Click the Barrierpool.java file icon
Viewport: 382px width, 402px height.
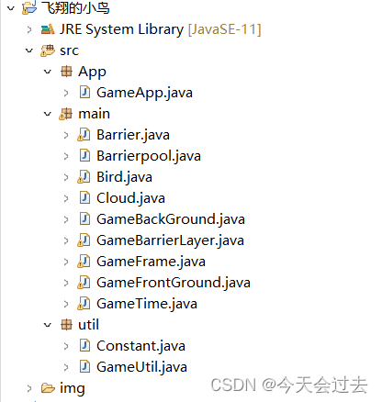84,156
